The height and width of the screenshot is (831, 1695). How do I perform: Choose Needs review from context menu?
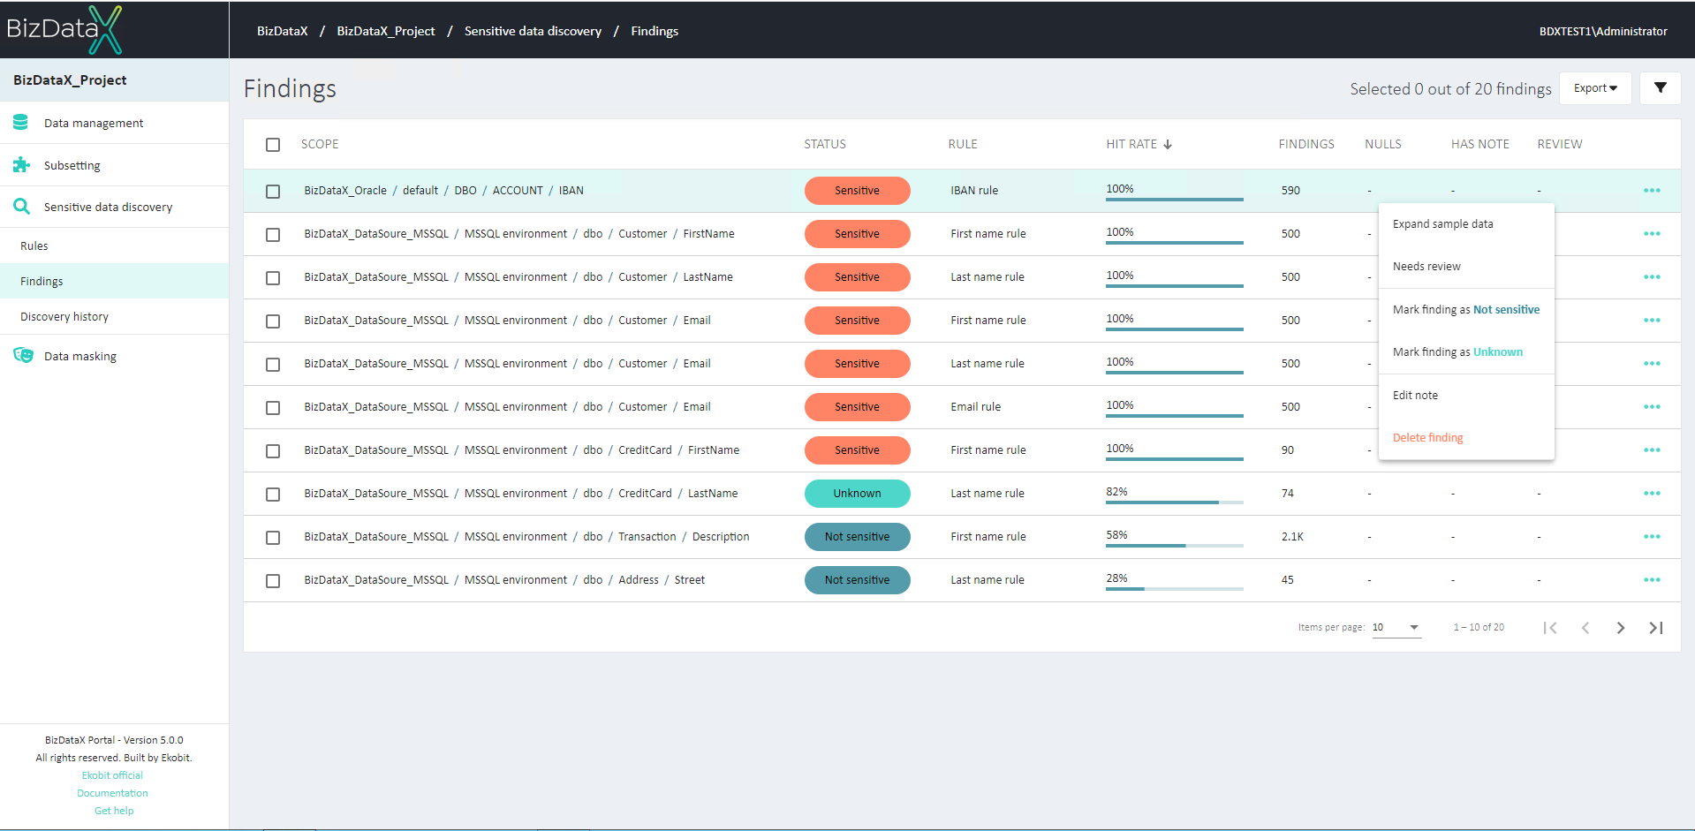[1466, 267]
